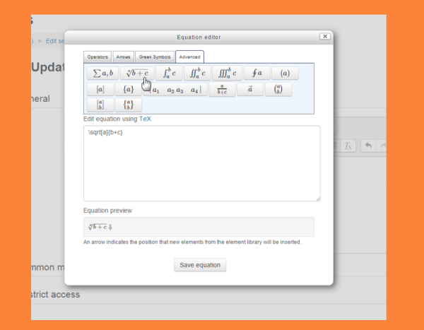The width and height of the screenshot is (424, 330).
Task: Open the TeX help link
Action: click(145, 119)
